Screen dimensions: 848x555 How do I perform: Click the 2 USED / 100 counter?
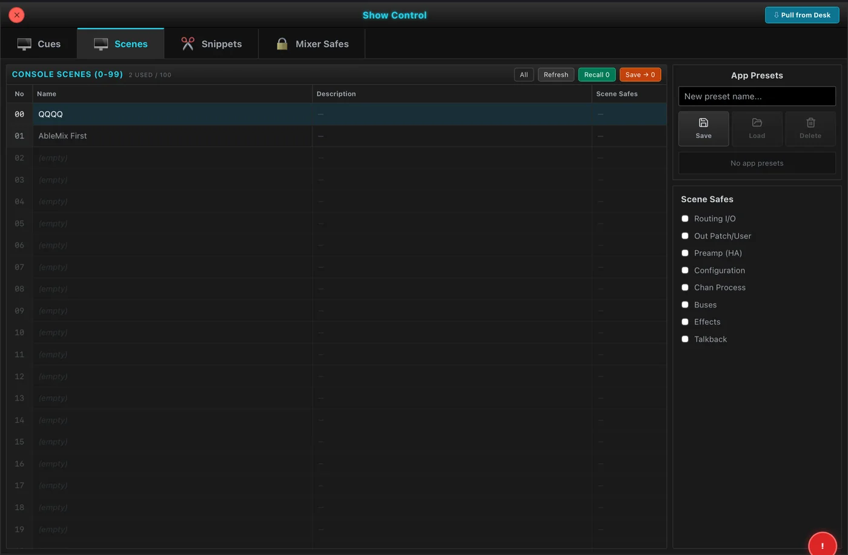tap(150, 75)
